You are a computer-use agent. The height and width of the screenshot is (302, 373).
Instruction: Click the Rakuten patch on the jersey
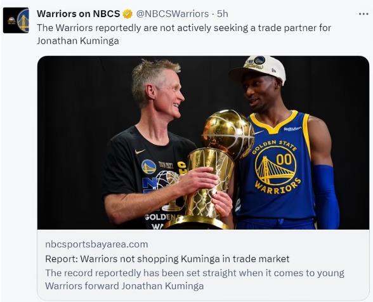(x=292, y=129)
